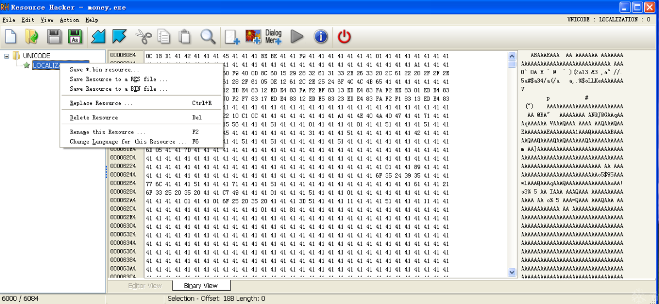The width and height of the screenshot is (659, 304).
Task: Minimize the Resource Hacker window
Action: (624, 7)
